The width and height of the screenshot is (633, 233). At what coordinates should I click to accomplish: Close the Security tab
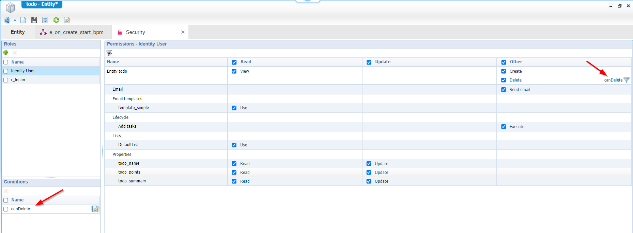tap(183, 32)
